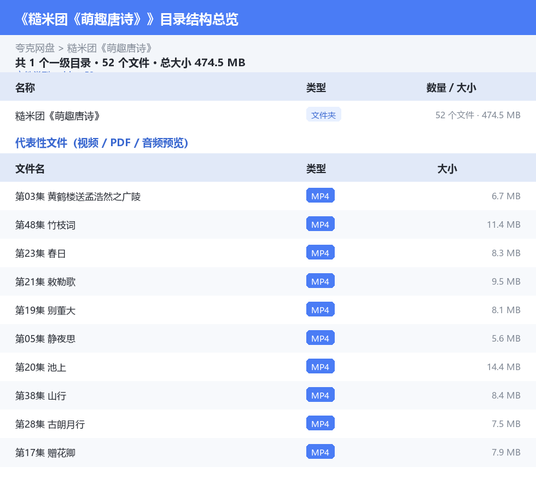The image size is (536, 484).
Task: Click MP4 badge for 第05集 静夜思
Action: (x=321, y=338)
